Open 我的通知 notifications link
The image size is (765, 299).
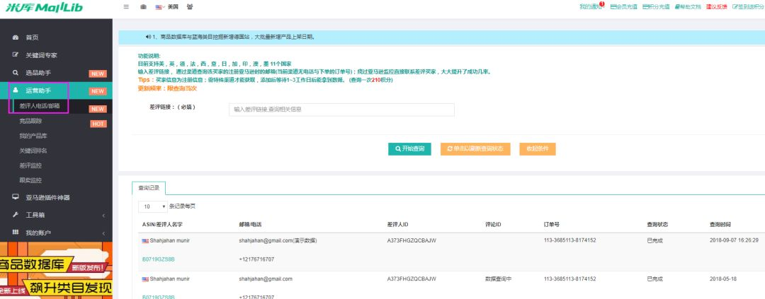[591, 7]
